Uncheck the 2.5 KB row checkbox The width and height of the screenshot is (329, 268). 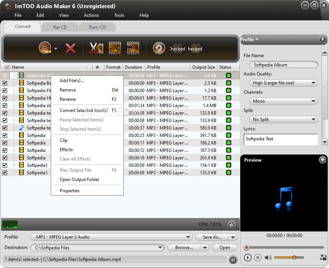pos(5,83)
